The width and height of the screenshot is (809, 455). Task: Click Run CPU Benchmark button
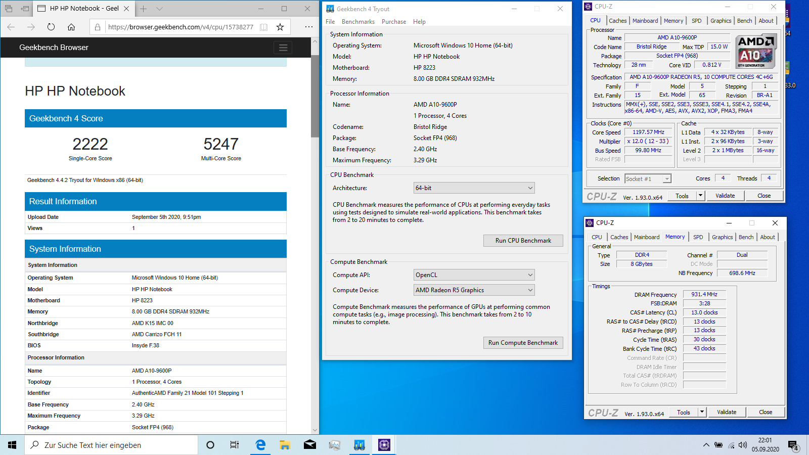[x=523, y=241]
